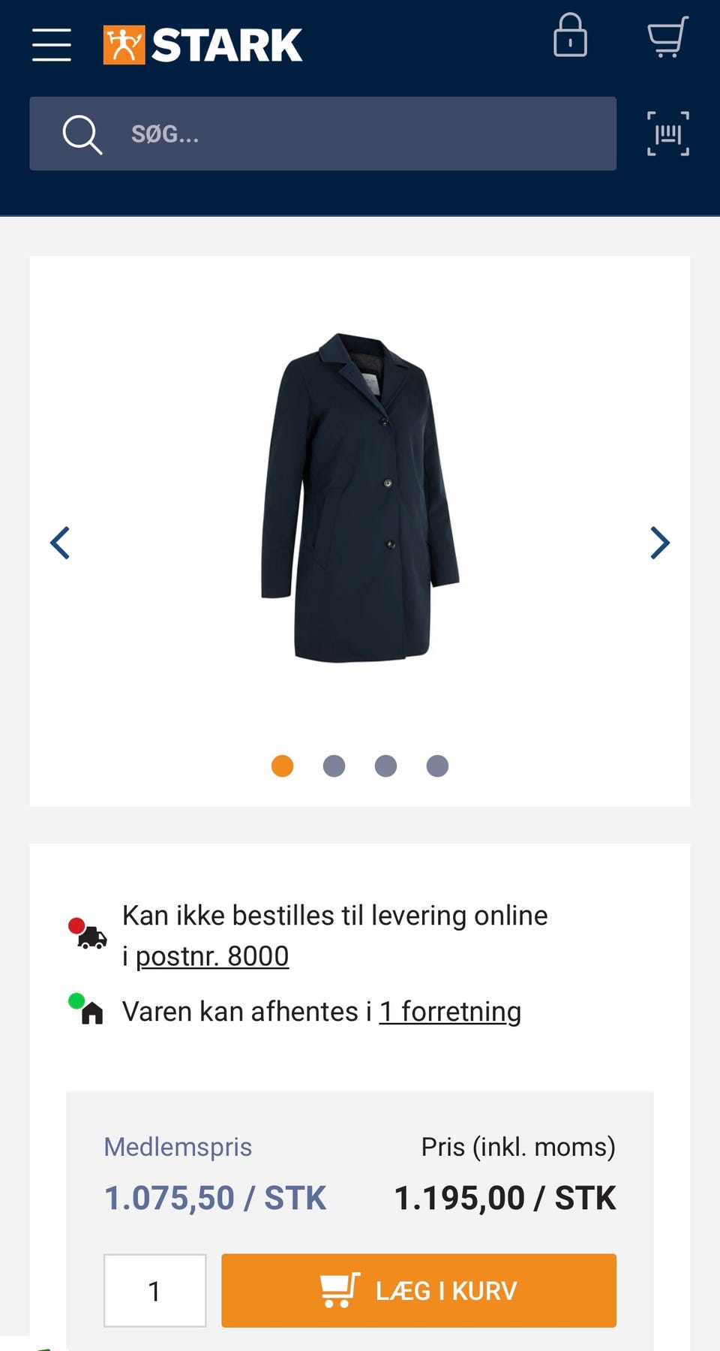
Task: Select the first orange carousel dot
Action: point(282,766)
